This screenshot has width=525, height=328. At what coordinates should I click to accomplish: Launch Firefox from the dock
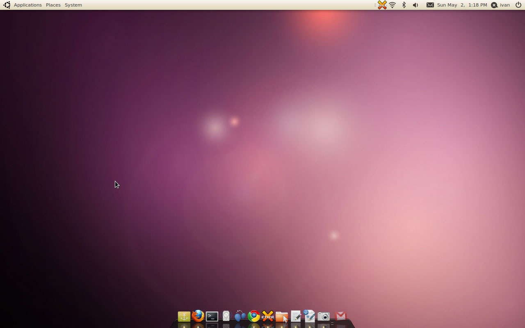(198, 316)
